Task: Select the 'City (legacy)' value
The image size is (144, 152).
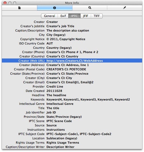Action: pyautogui.click(x=56, y=35)
